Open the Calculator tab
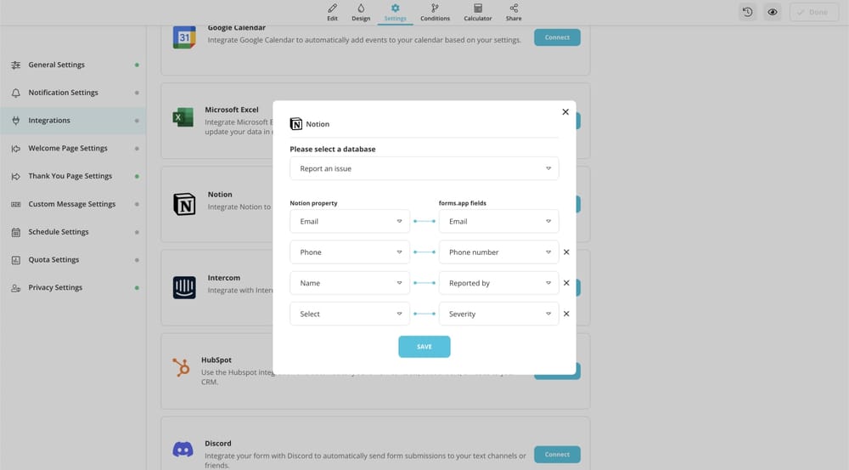Image resolution: width=849 pixels, height=470 pixels. pyautogui.click(x=477, y=12)
